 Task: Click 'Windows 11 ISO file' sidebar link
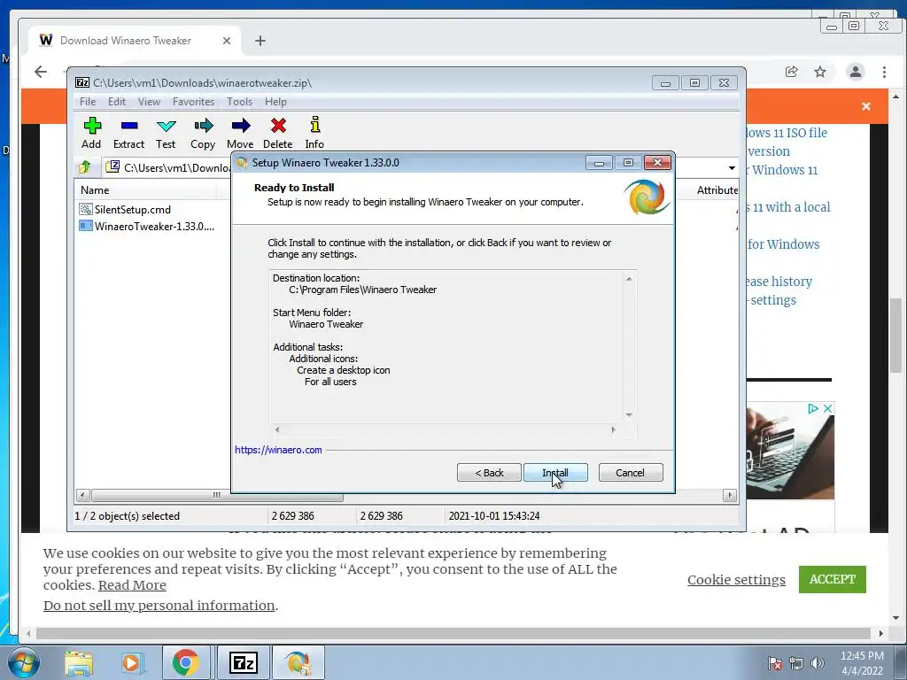tap(787, 133)
